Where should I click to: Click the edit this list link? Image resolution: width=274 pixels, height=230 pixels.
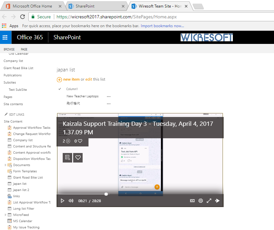(89, 79)
